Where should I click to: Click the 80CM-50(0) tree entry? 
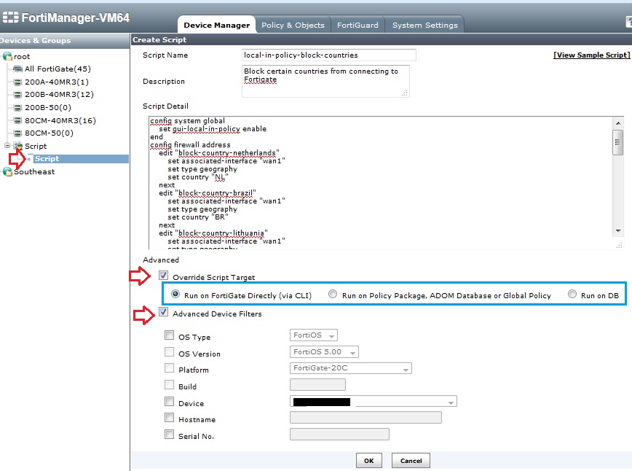click(x=49, y=133)
